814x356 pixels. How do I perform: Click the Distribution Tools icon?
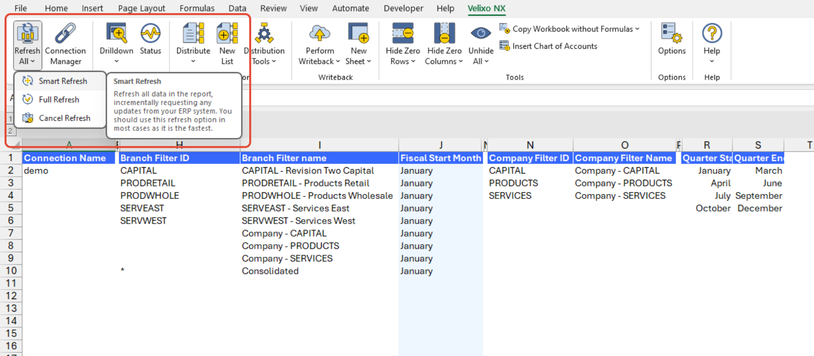(x=264, y=33)
